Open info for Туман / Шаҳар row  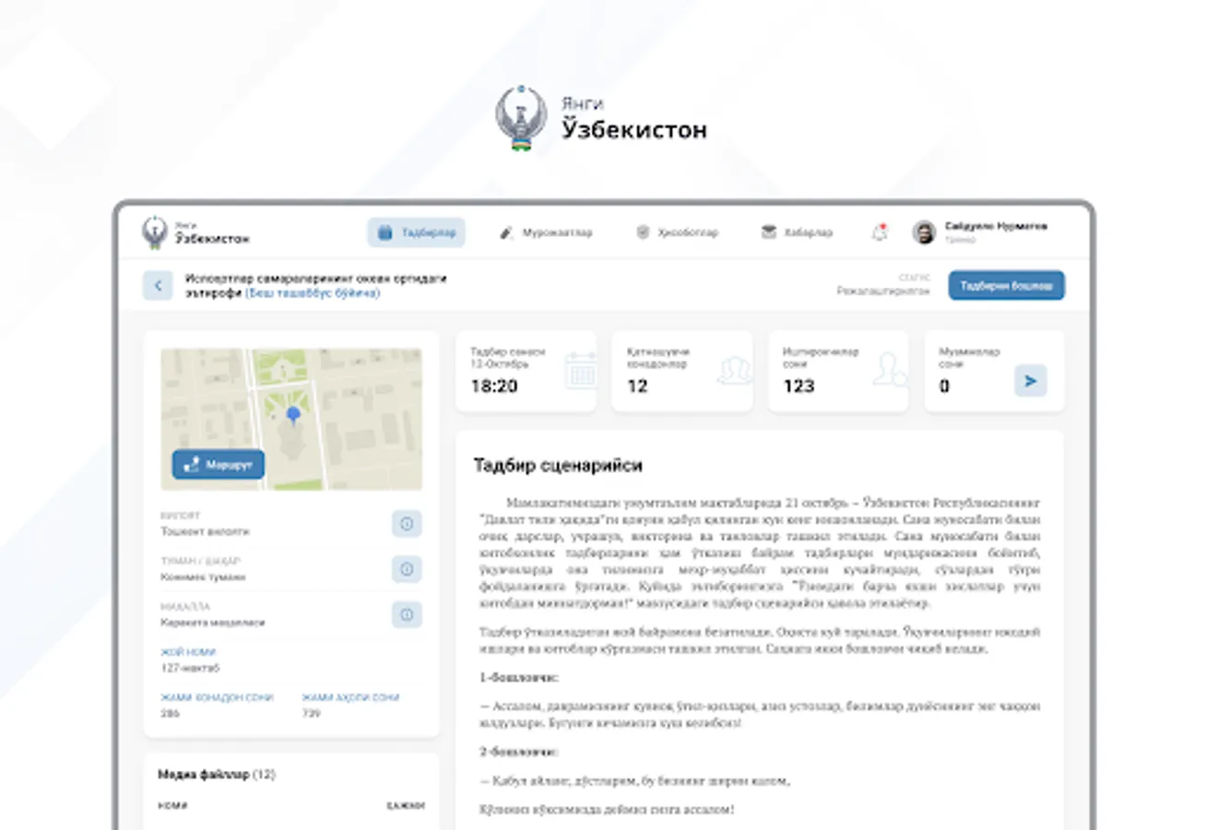coord(407,569)
